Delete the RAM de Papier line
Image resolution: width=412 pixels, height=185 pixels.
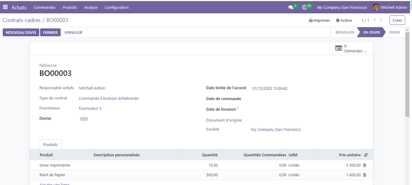coord(365,175)
